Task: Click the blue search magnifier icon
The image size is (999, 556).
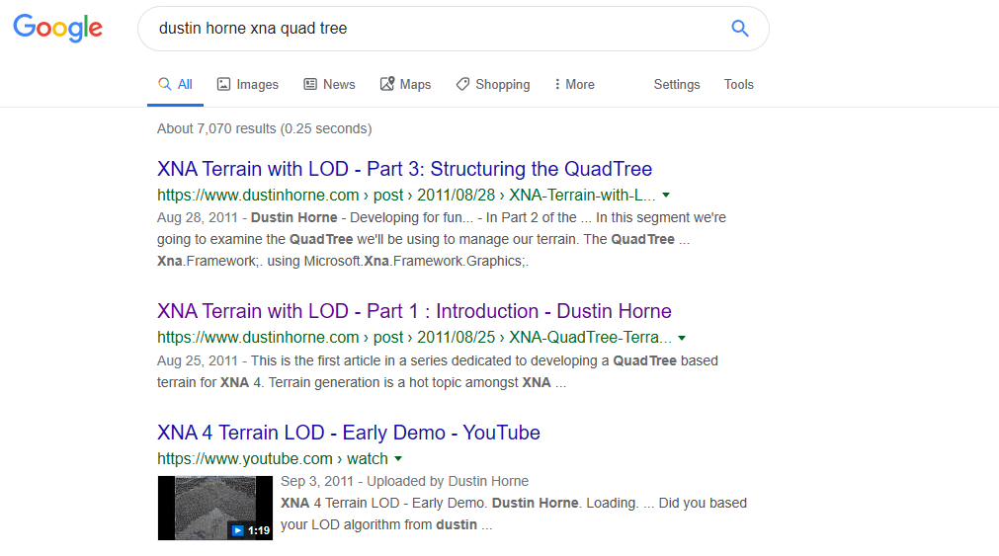Action: [x=740, y=28]
